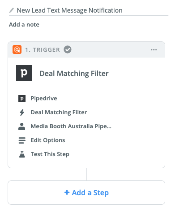Open the three-dot menu on the trigger step
The height and width of the screenshot is (211, 176).
click(x=154, y=49)
